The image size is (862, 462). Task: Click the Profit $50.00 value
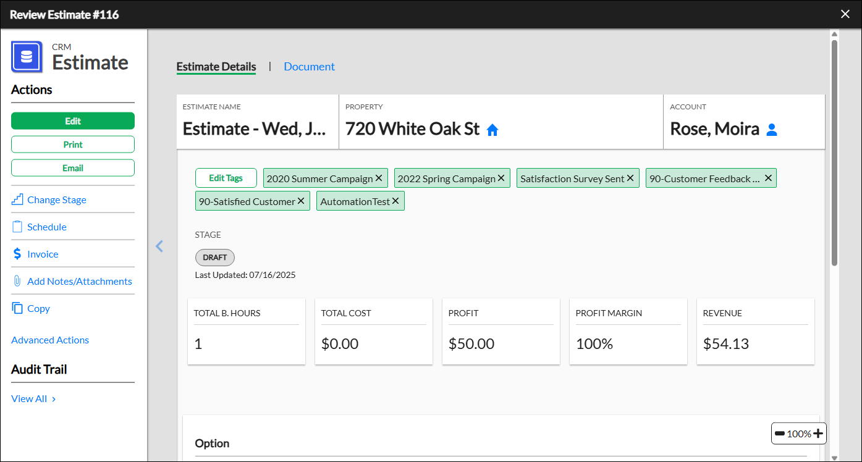point(471,344)
